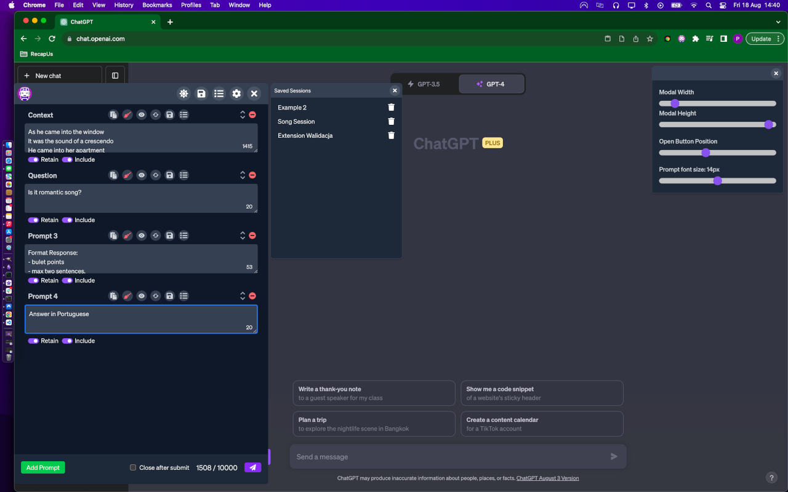
Task: Click reorder arrows for Prompt 3
Action: point(243,236)
